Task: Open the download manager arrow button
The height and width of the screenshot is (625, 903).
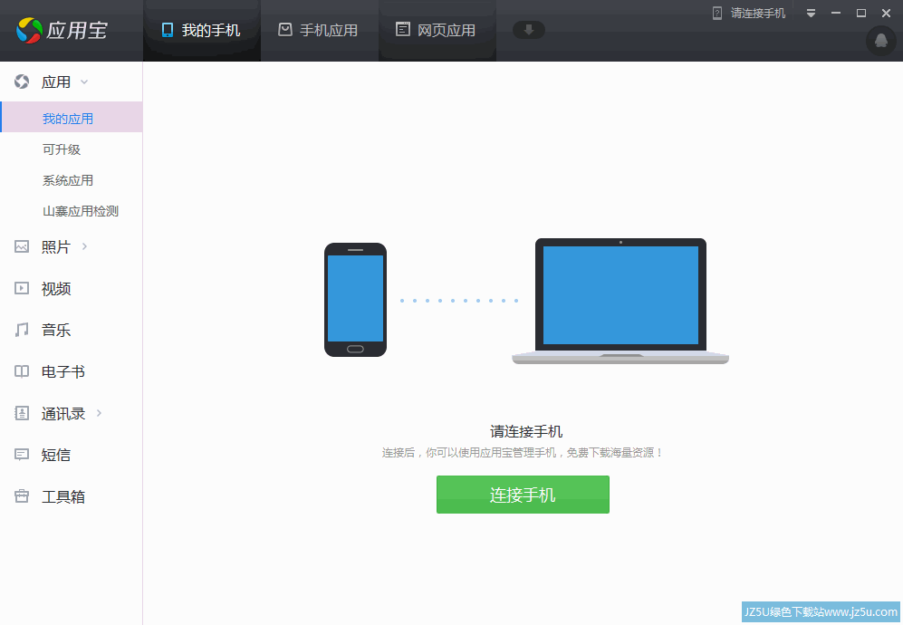Action: point(529,30)
